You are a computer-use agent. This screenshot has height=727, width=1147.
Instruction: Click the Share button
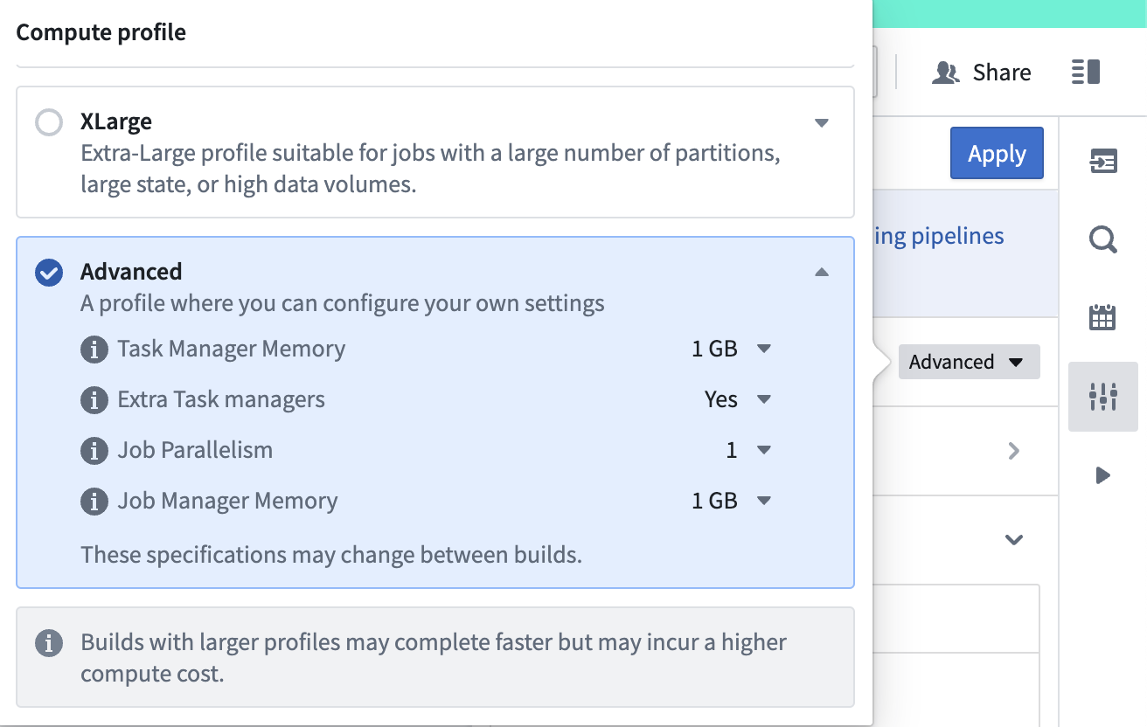coord(982,72)
